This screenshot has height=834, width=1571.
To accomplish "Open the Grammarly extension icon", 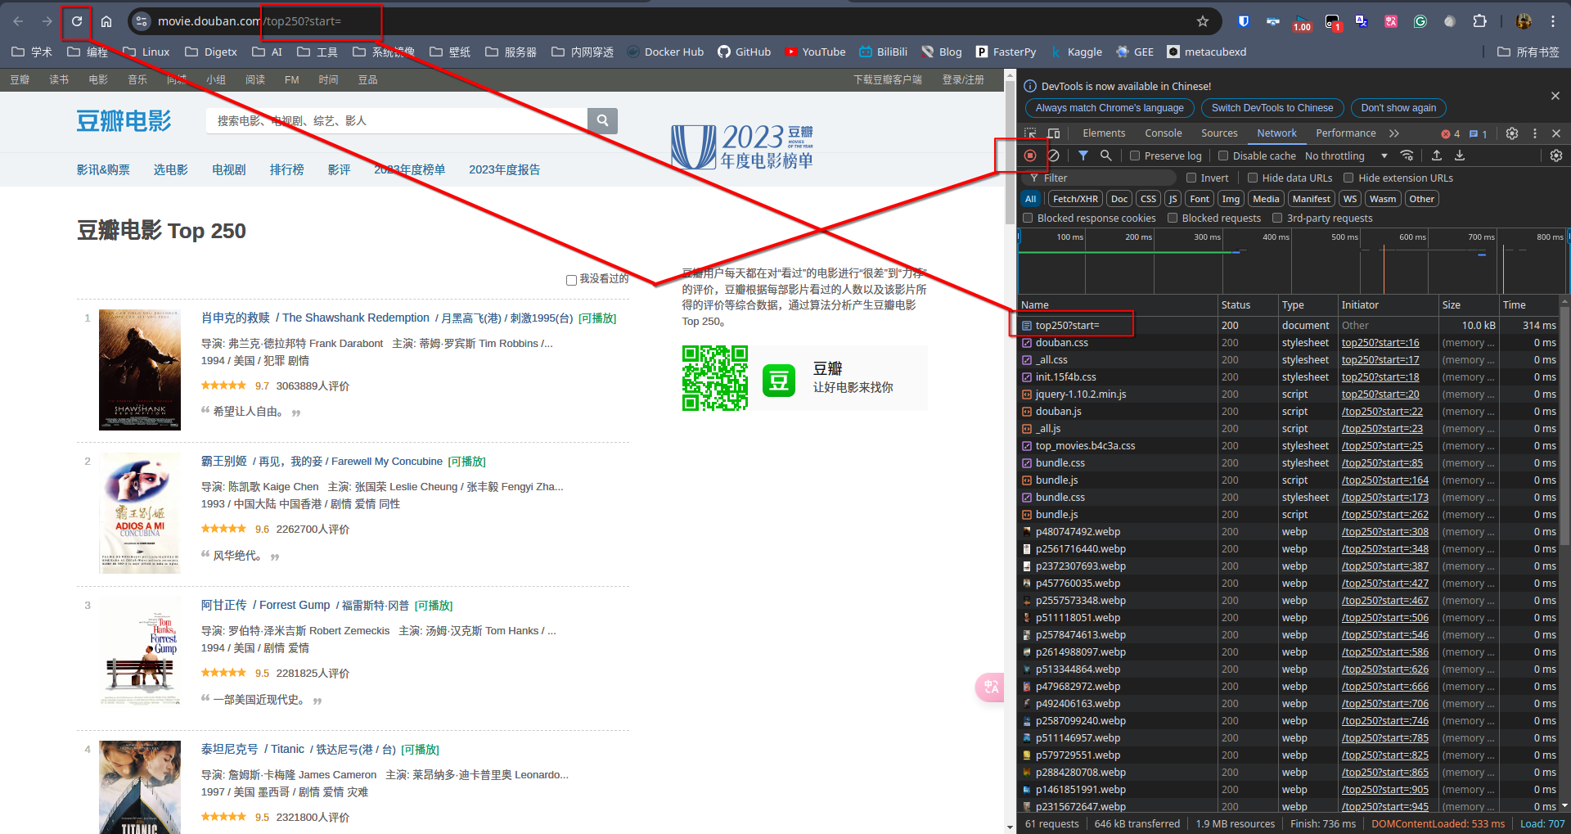I will (1420, 21).
